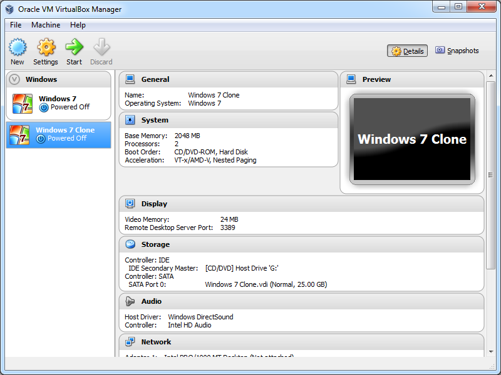Click the Display section icon
501x375 pixels.
(x=130, y=204)
